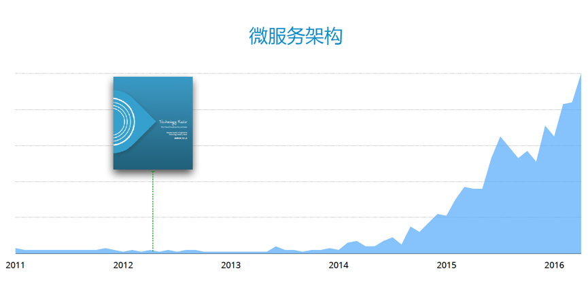Click green arrow tip below the cover
This screenshot has height=288, width=588.
click(153, 172)
